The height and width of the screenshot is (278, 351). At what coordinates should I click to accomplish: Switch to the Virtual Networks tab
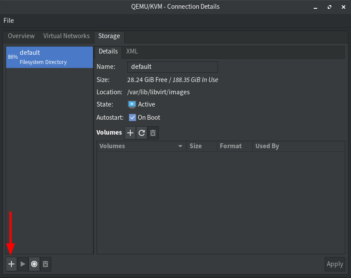pos(66,36)
